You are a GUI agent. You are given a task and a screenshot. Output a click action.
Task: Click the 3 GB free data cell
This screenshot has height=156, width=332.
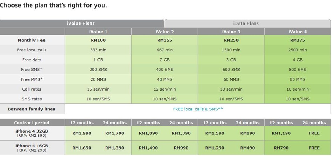[231, 60]
